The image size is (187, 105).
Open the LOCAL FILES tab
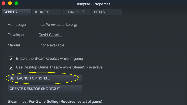point(77,12)
